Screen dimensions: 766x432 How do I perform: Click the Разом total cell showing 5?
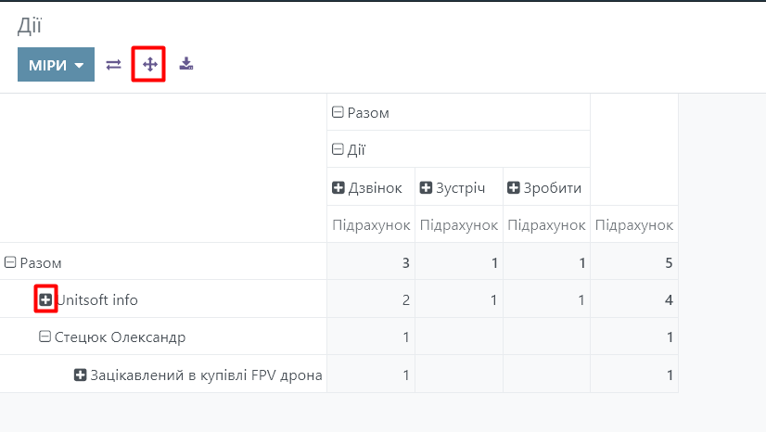(x=634, y=262)
